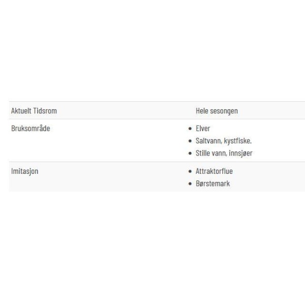Viewport: 305px width, 305px height.
Task: Click the word 'Tidsrom' in first row
Action: 45,111
